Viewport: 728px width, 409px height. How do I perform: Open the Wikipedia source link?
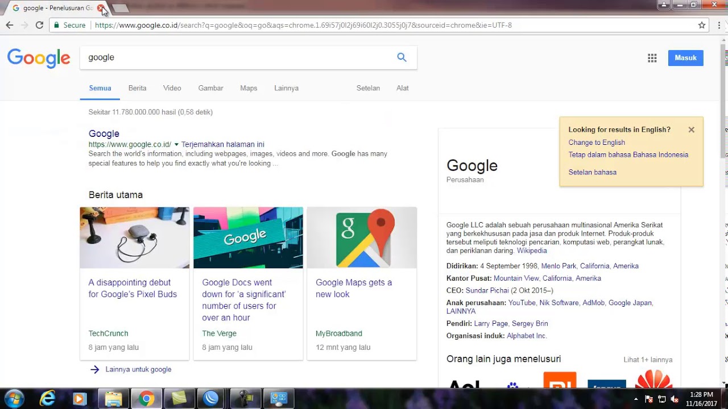[x=532, y=251]
